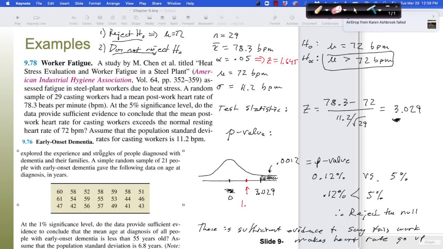The image size is (443, 249).
Task: Click the Creative Cloud menu bar icon
Action: [295, 3]
